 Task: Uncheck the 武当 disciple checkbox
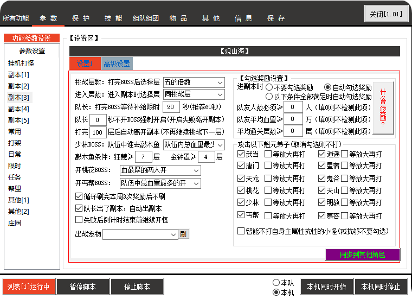(241, 154)
